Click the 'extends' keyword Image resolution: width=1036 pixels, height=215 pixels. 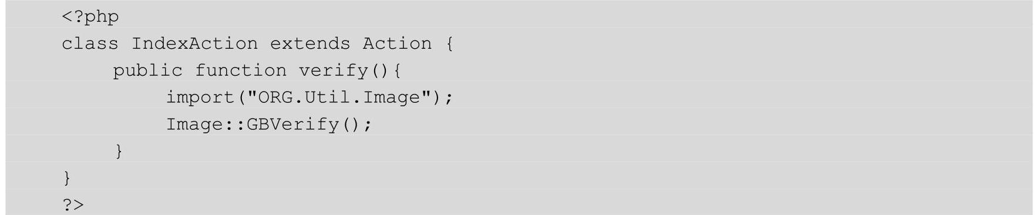click(310, 43)
